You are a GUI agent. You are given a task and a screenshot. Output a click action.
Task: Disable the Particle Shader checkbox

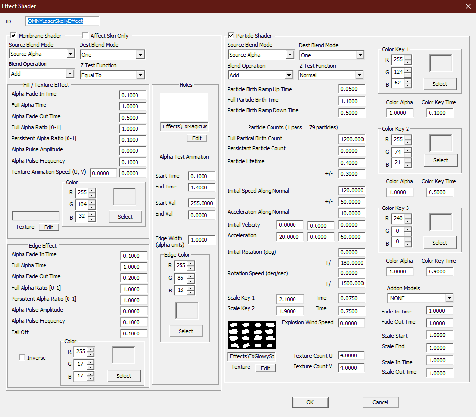tap(231, 36)
